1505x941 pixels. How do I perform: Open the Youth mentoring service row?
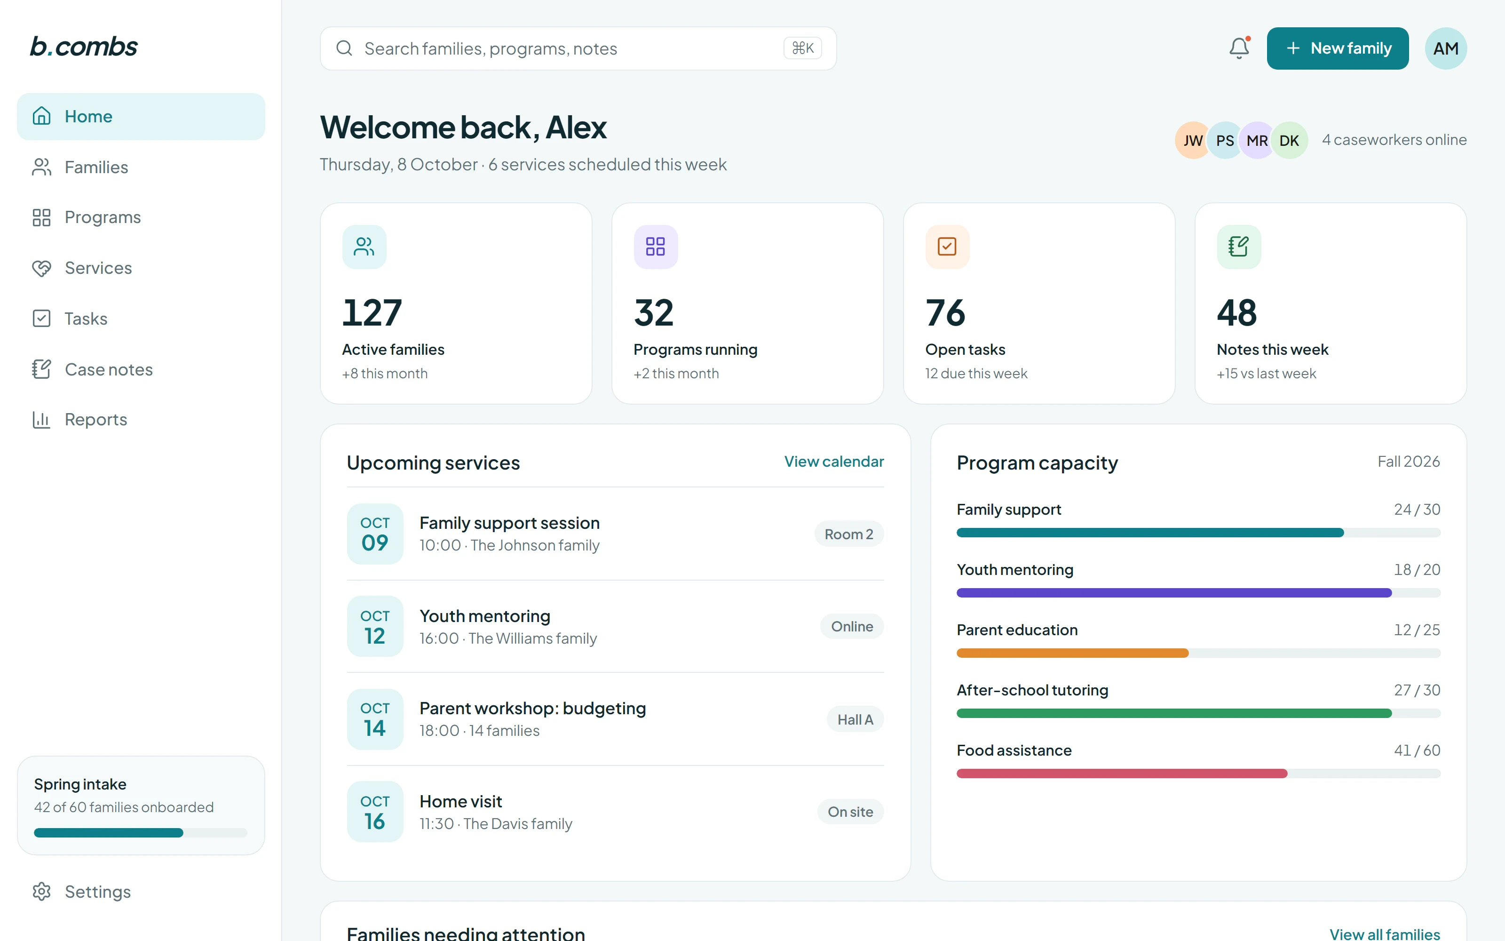click(615, 627)
